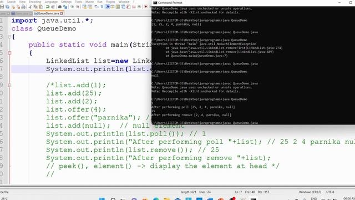Click the Save All toolbar icon
Viewport: 355px width, 200px height.
click(x=7, y=7)
